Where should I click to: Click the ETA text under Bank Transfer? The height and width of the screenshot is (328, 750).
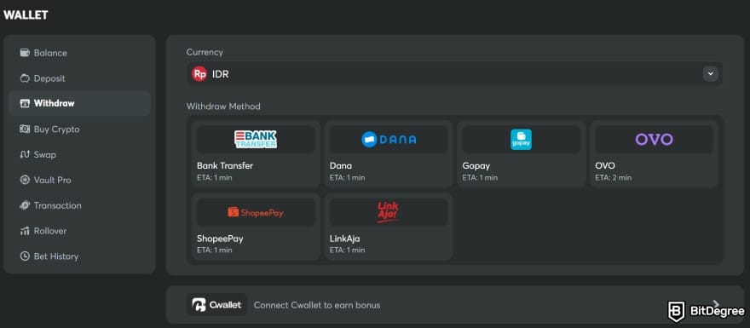(x=214, y=178)
